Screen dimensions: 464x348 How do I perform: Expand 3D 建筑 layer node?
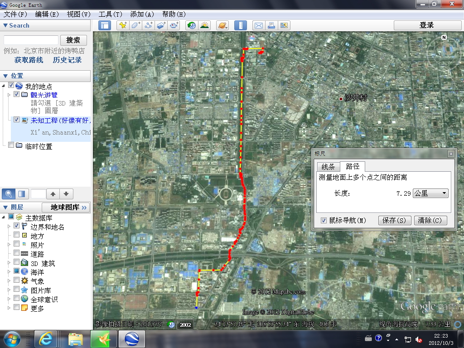[9, 262]
